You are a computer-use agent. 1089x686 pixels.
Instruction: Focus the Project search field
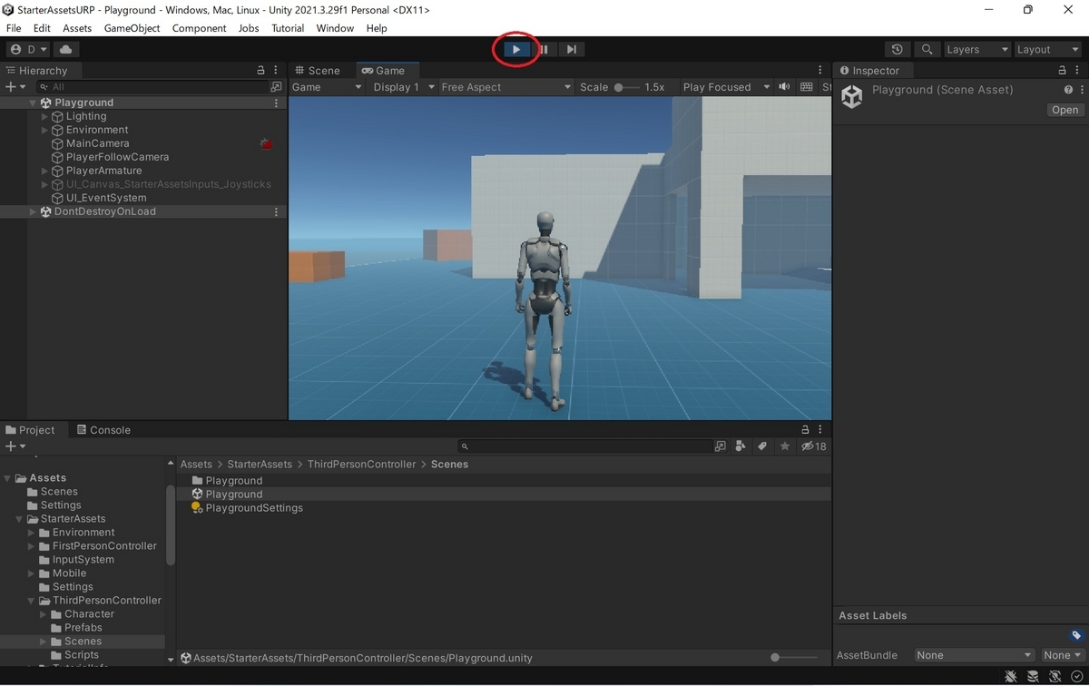(x=585, y=446)
